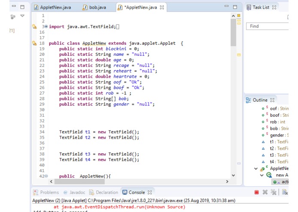Minimize the left side panel
The image size is (298, 212).
14,6
